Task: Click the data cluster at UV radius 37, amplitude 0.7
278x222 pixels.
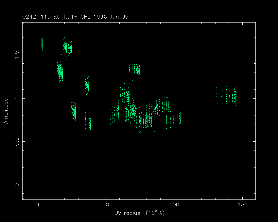Action: point(88,122)
